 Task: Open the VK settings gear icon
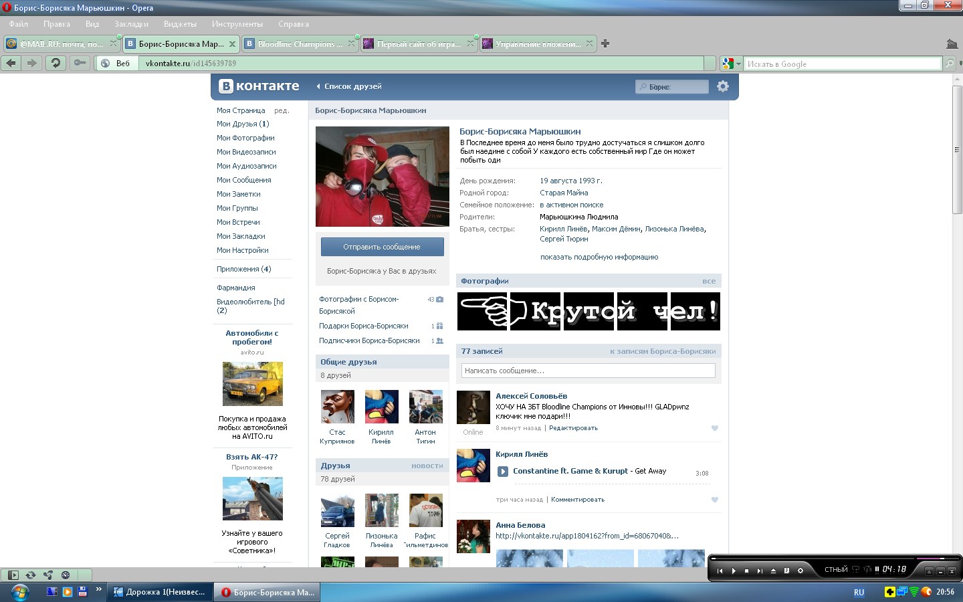pos(722,86)
